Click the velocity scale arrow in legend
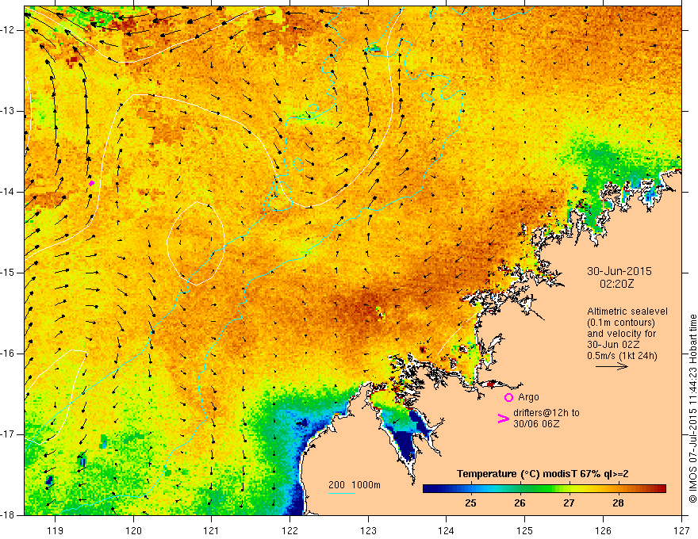Image resolution: width=698 pixels, height=539 pixels. pos(612,366)
